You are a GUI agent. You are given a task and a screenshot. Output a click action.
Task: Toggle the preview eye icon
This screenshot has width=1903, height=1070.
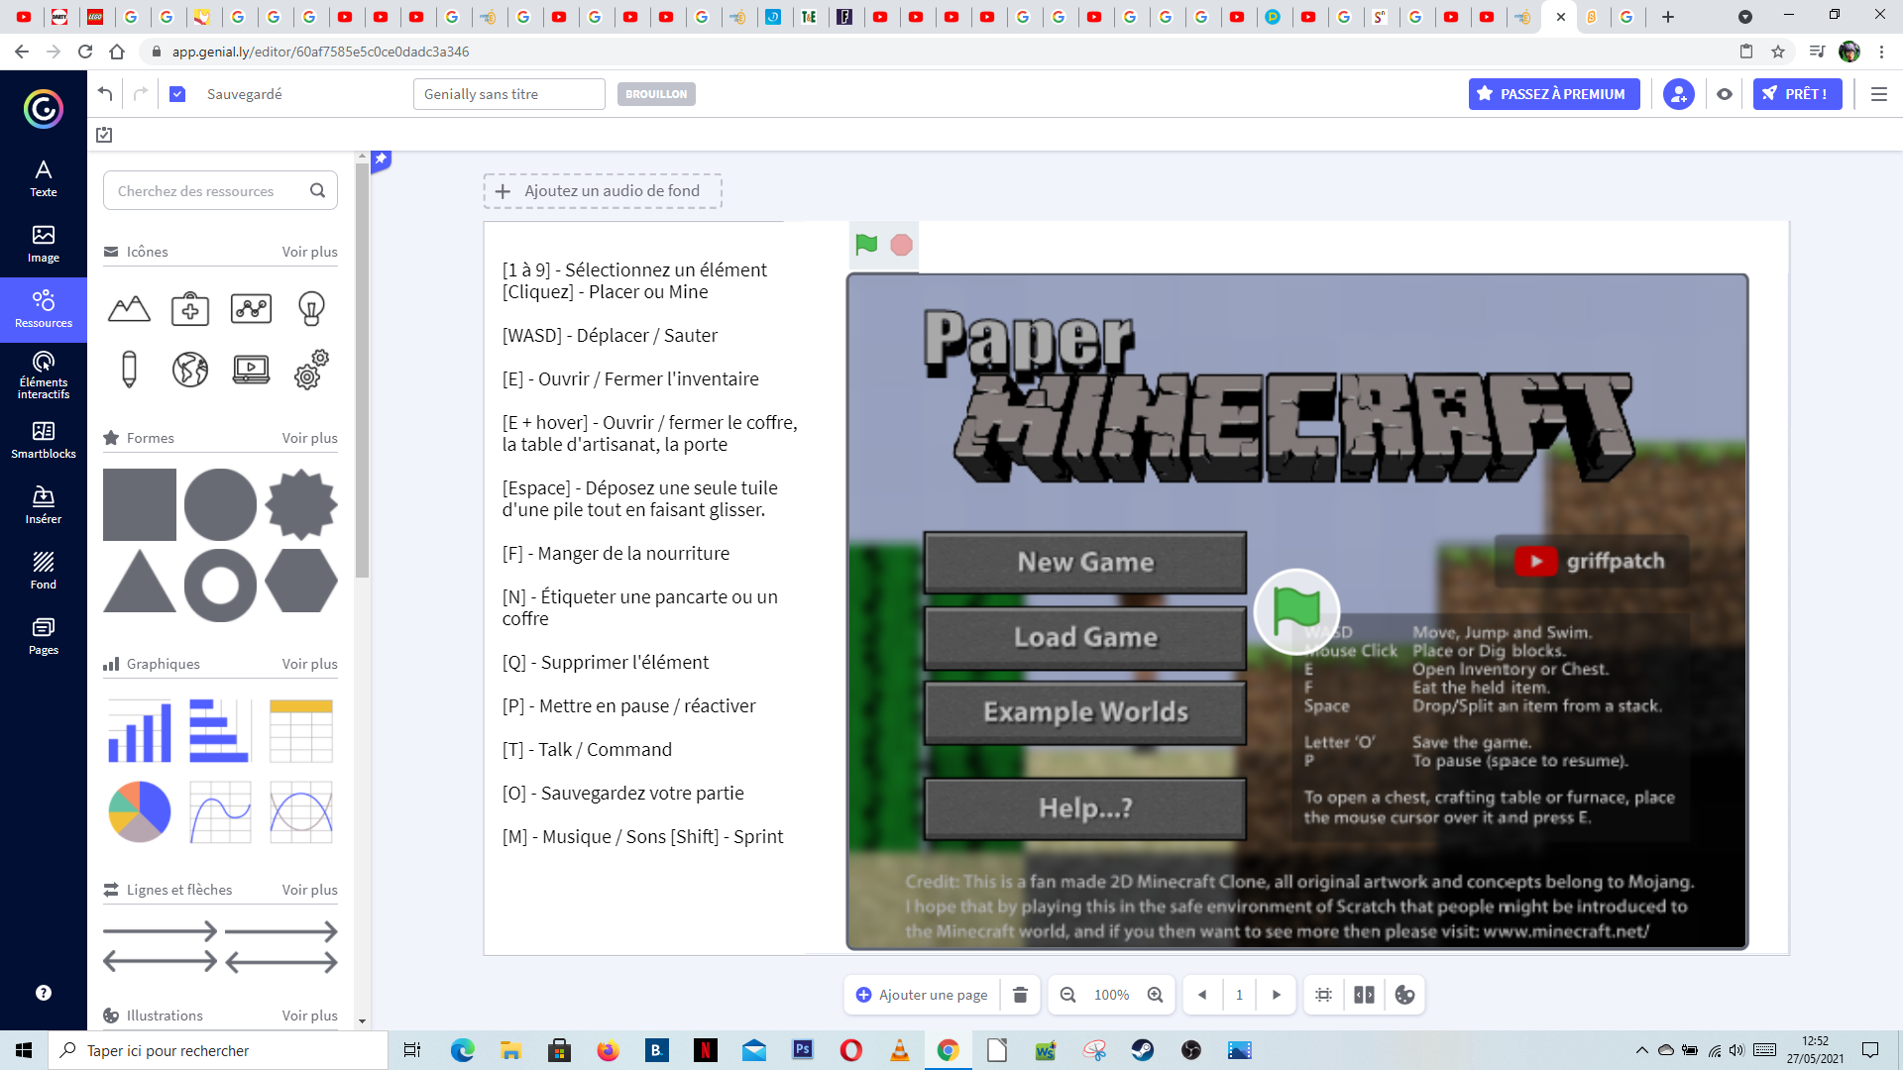pyautogui.click(x=1724, y=94)
